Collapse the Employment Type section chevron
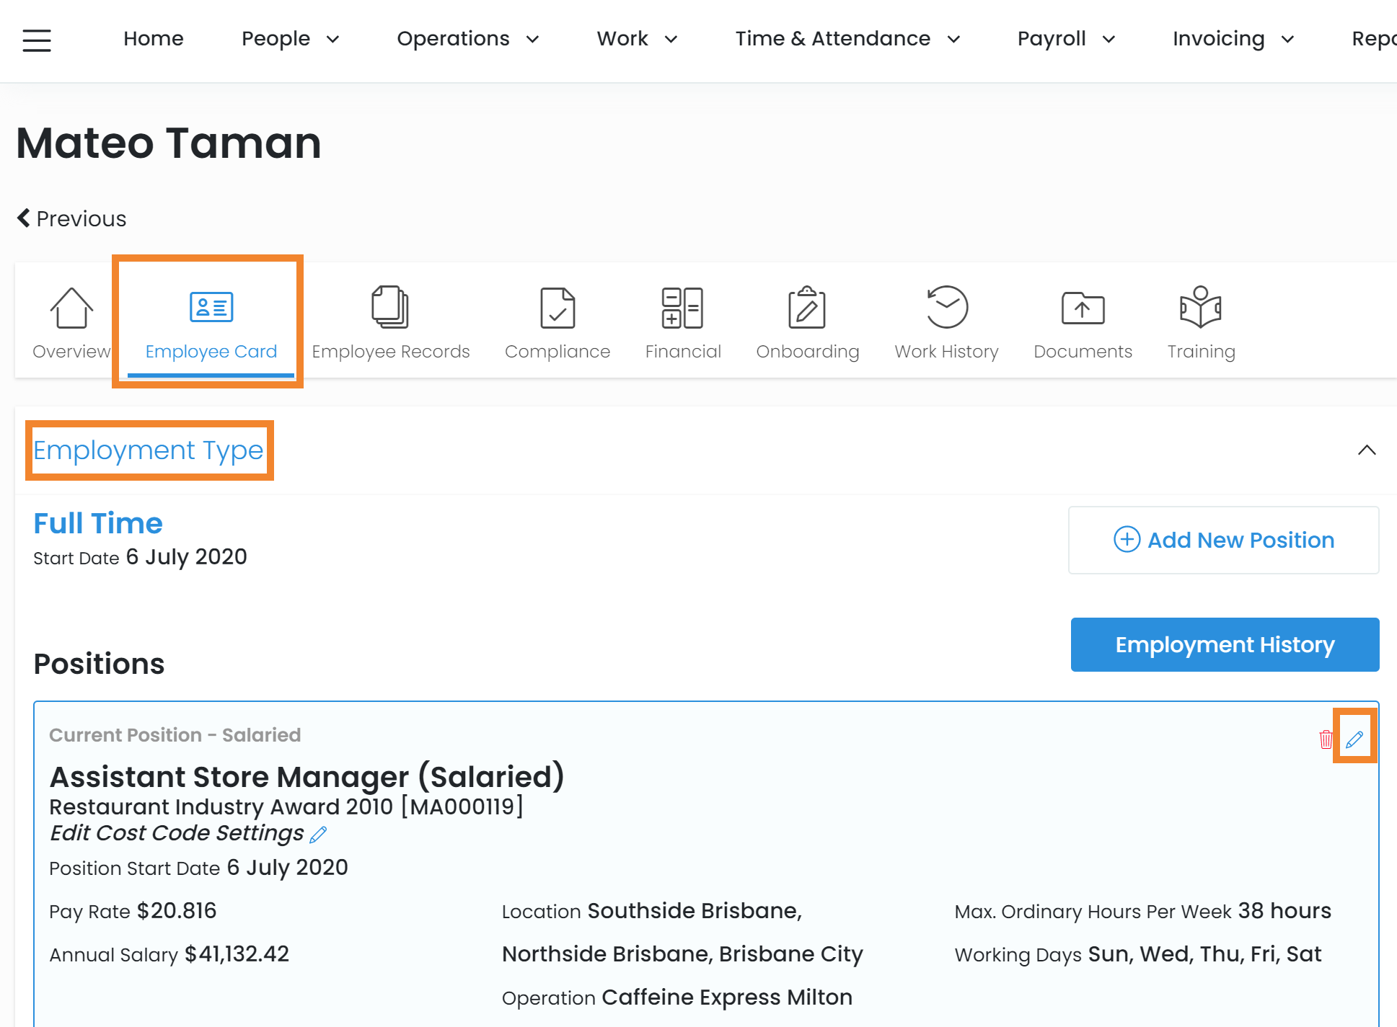This screenshot has width=1397, height=1027. tap(1366, 450)
